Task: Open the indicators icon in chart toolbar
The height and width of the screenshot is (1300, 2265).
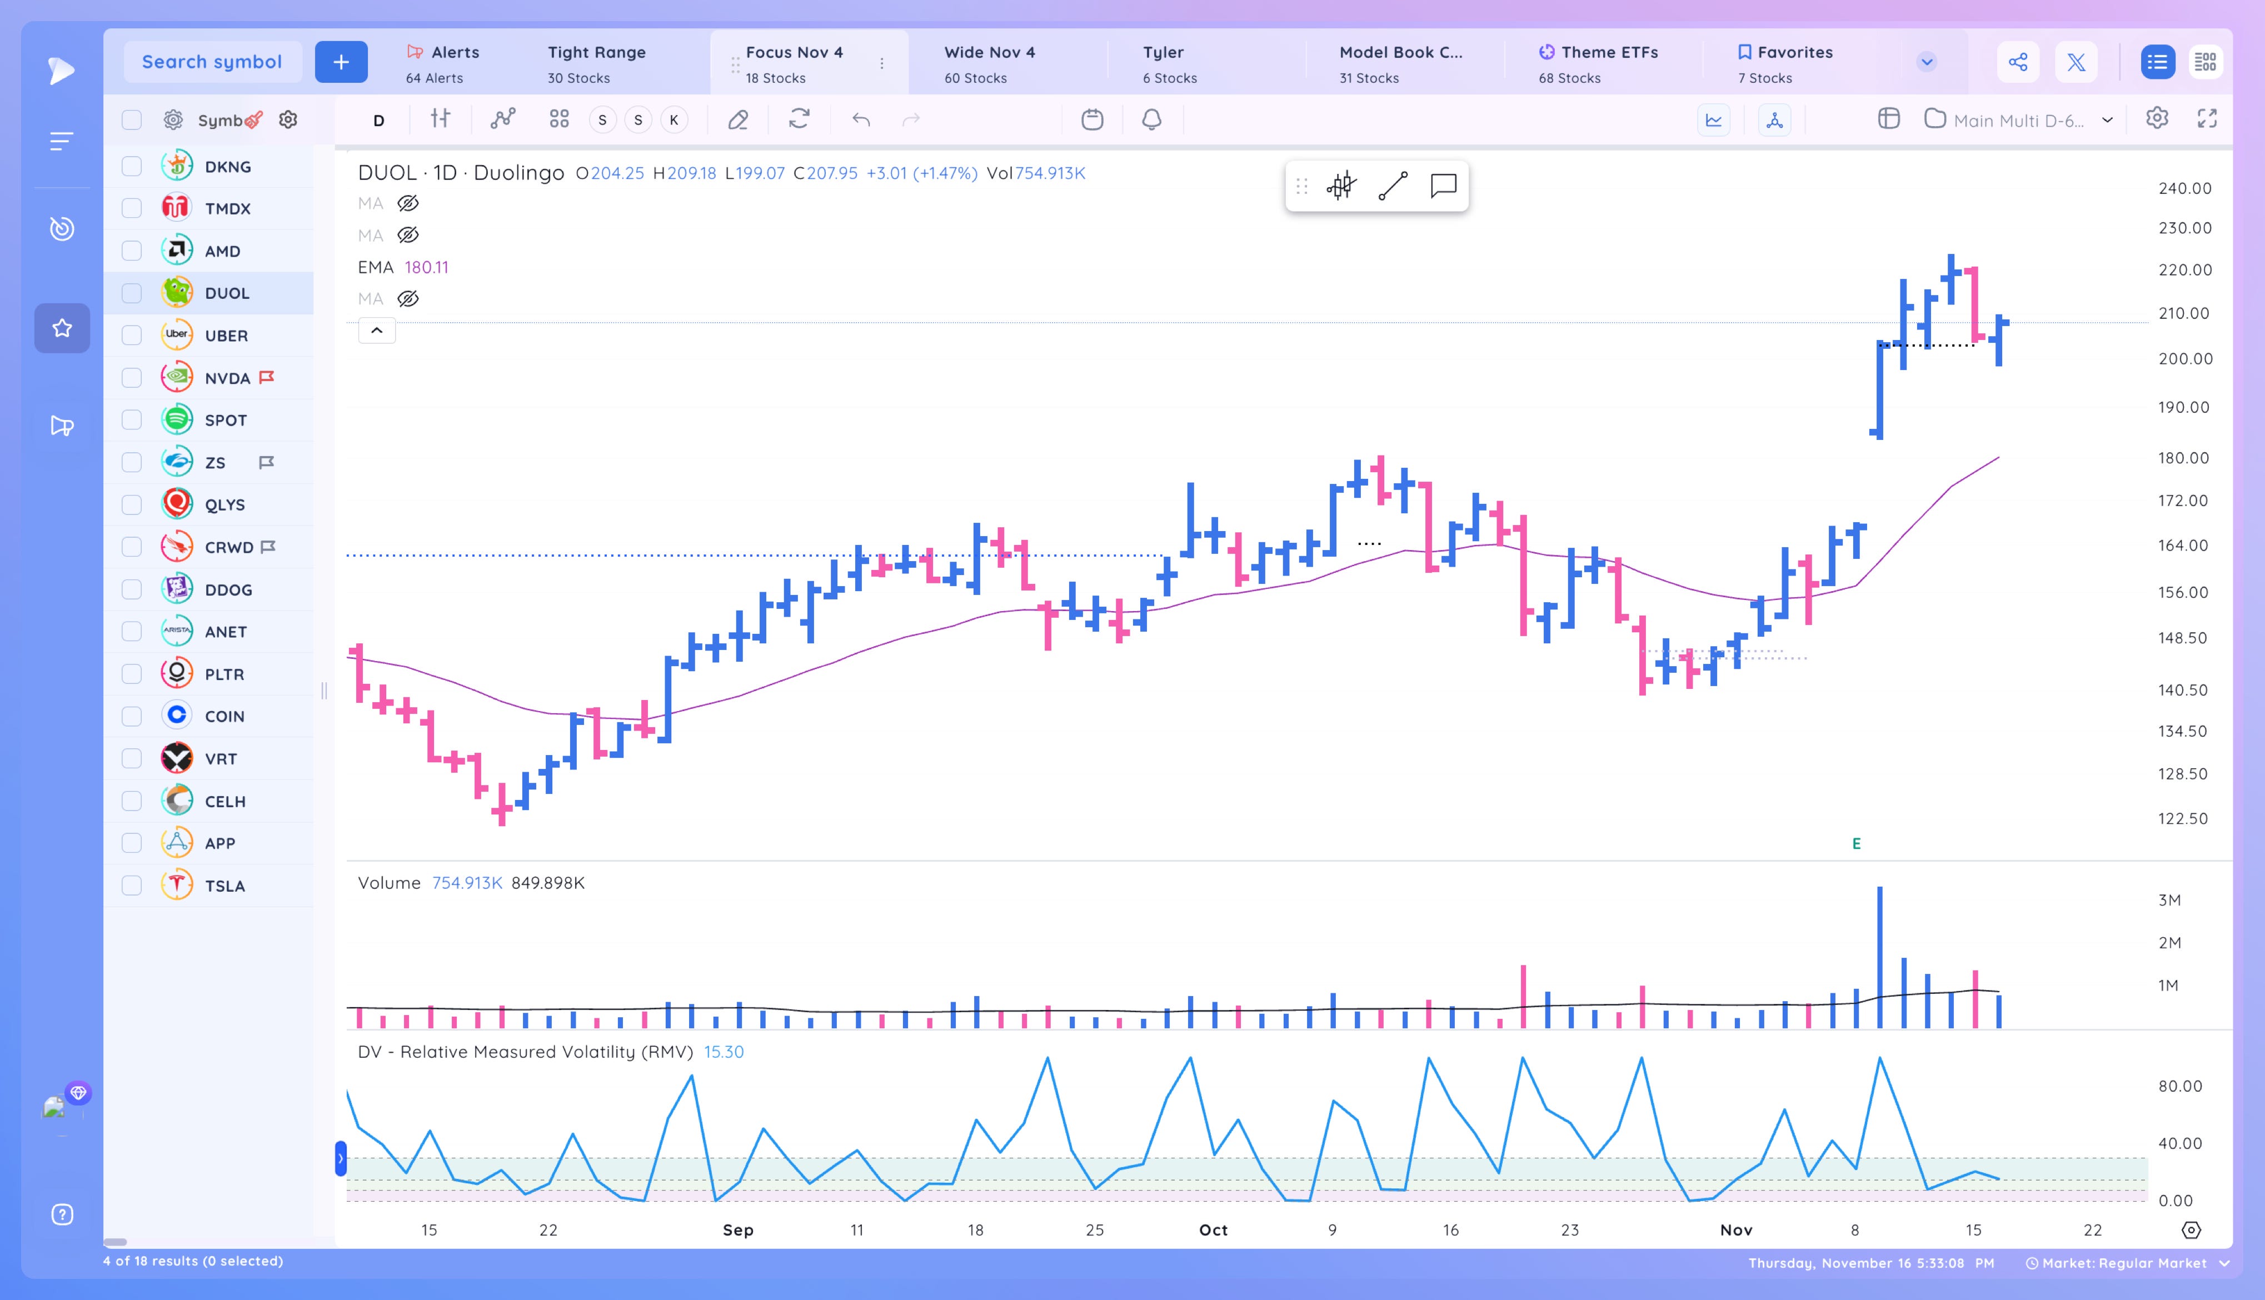Action: click(503, 119)
